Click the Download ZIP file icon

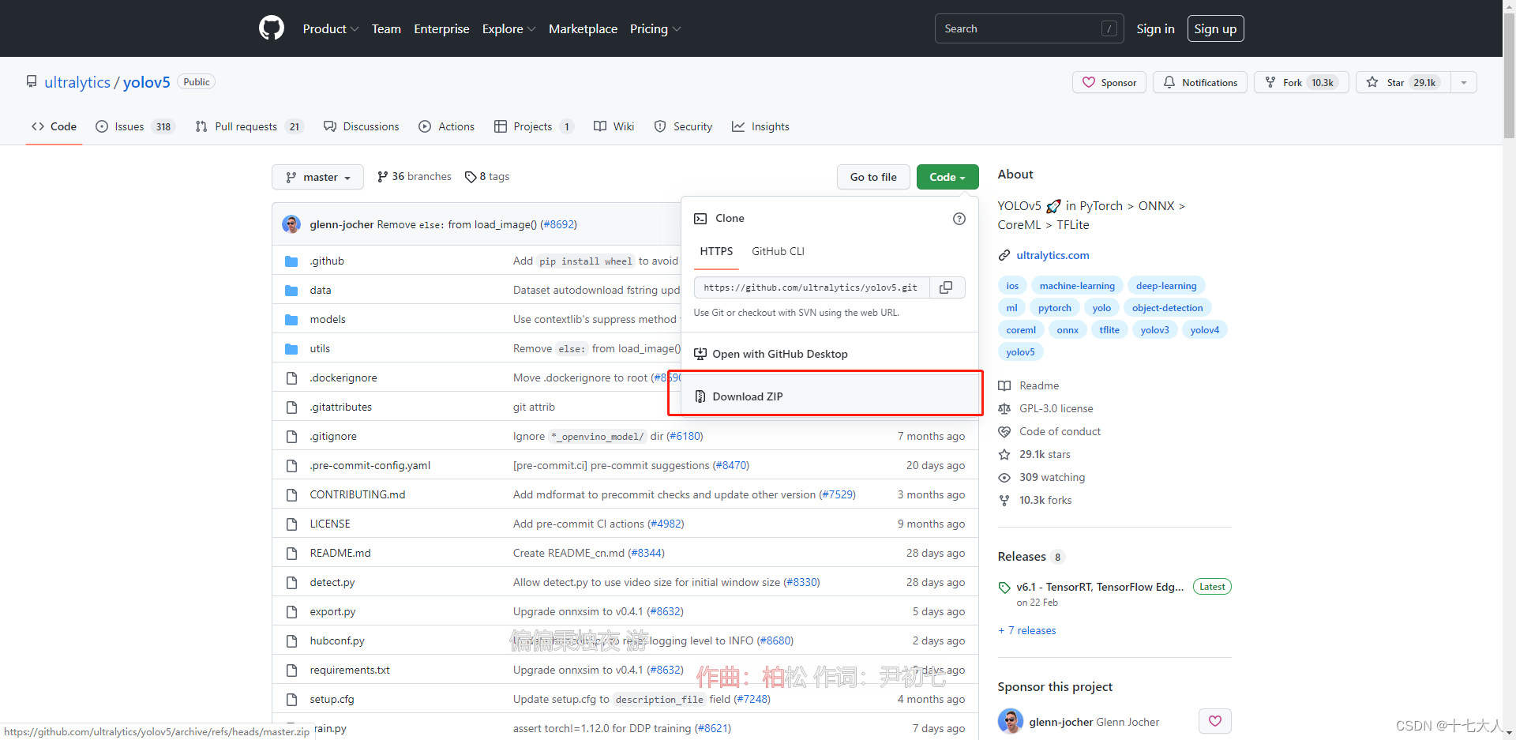700,396
